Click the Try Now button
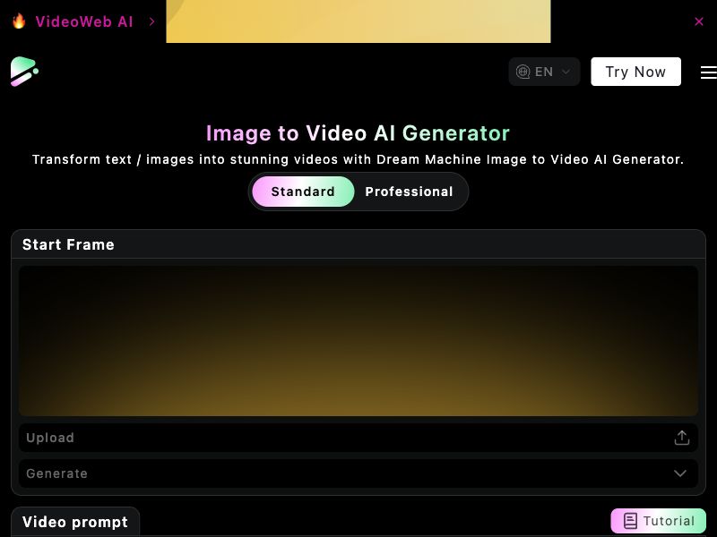The height and width of the screenshot is (537, 717). click(635, 72)
